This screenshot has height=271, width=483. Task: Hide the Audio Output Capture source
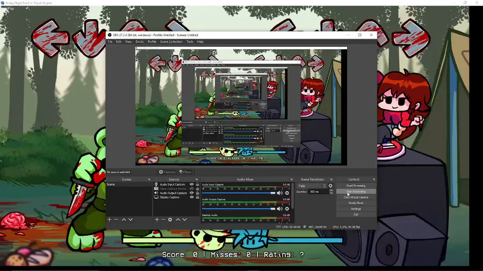tap(192, 193)
